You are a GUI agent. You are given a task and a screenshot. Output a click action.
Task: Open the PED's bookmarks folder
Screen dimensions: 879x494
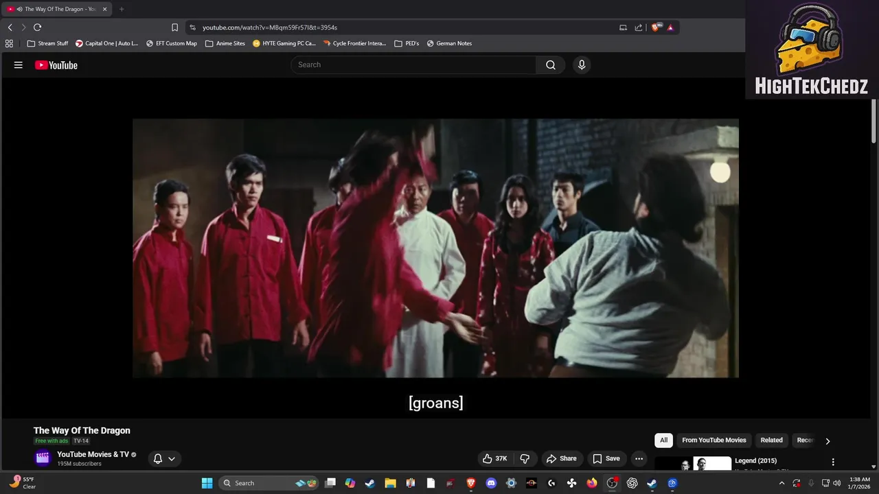pos(407,43)
